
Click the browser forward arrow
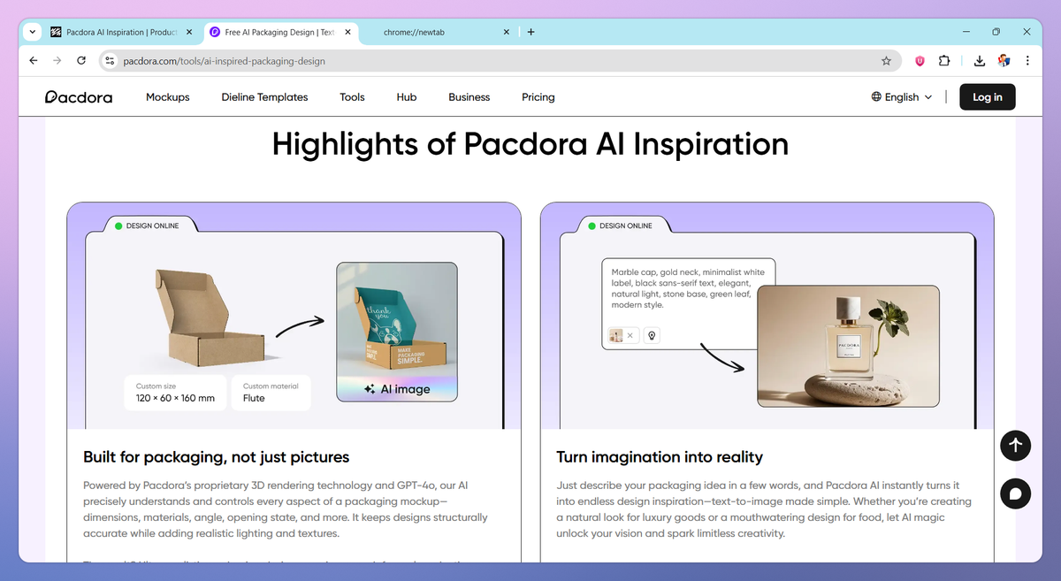coord(57,61)
